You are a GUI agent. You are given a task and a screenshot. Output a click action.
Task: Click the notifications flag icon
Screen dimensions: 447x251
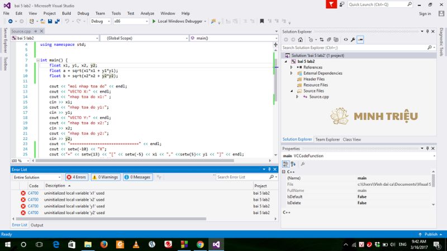pos(331,4)
